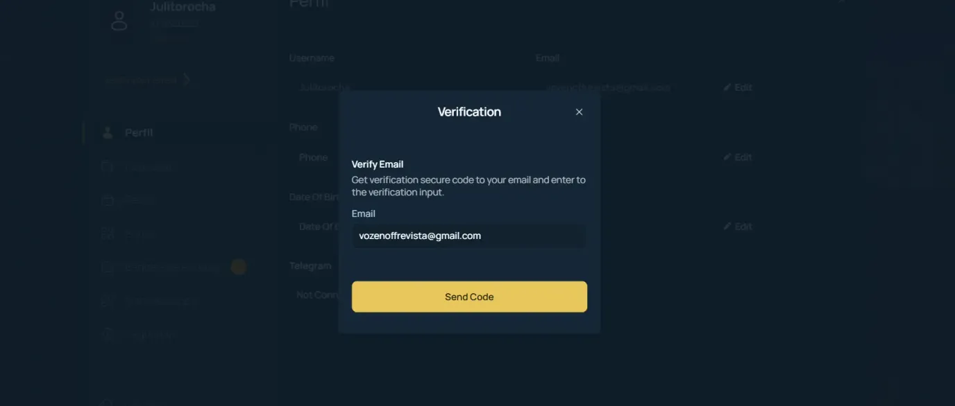Click Edit pencil next to the Phone field
The image size is (955, 406).
pyautogui.click(x=738, y=157)
